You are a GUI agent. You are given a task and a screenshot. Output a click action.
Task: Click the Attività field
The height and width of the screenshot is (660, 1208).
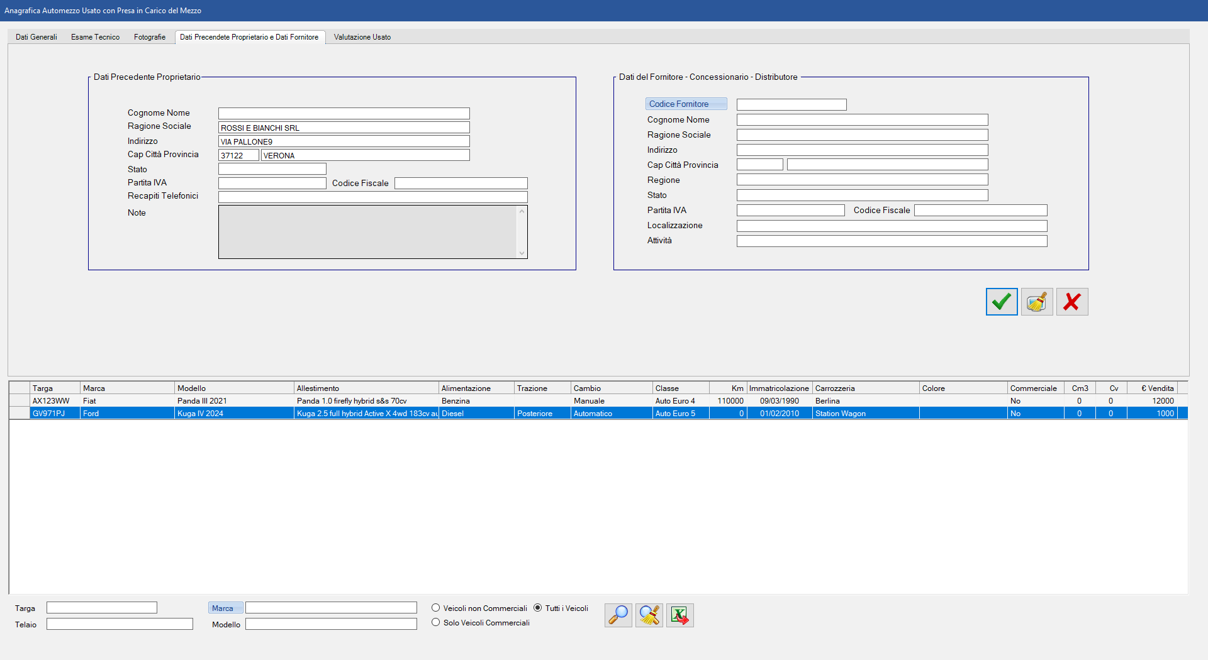(x=892, y=241)
